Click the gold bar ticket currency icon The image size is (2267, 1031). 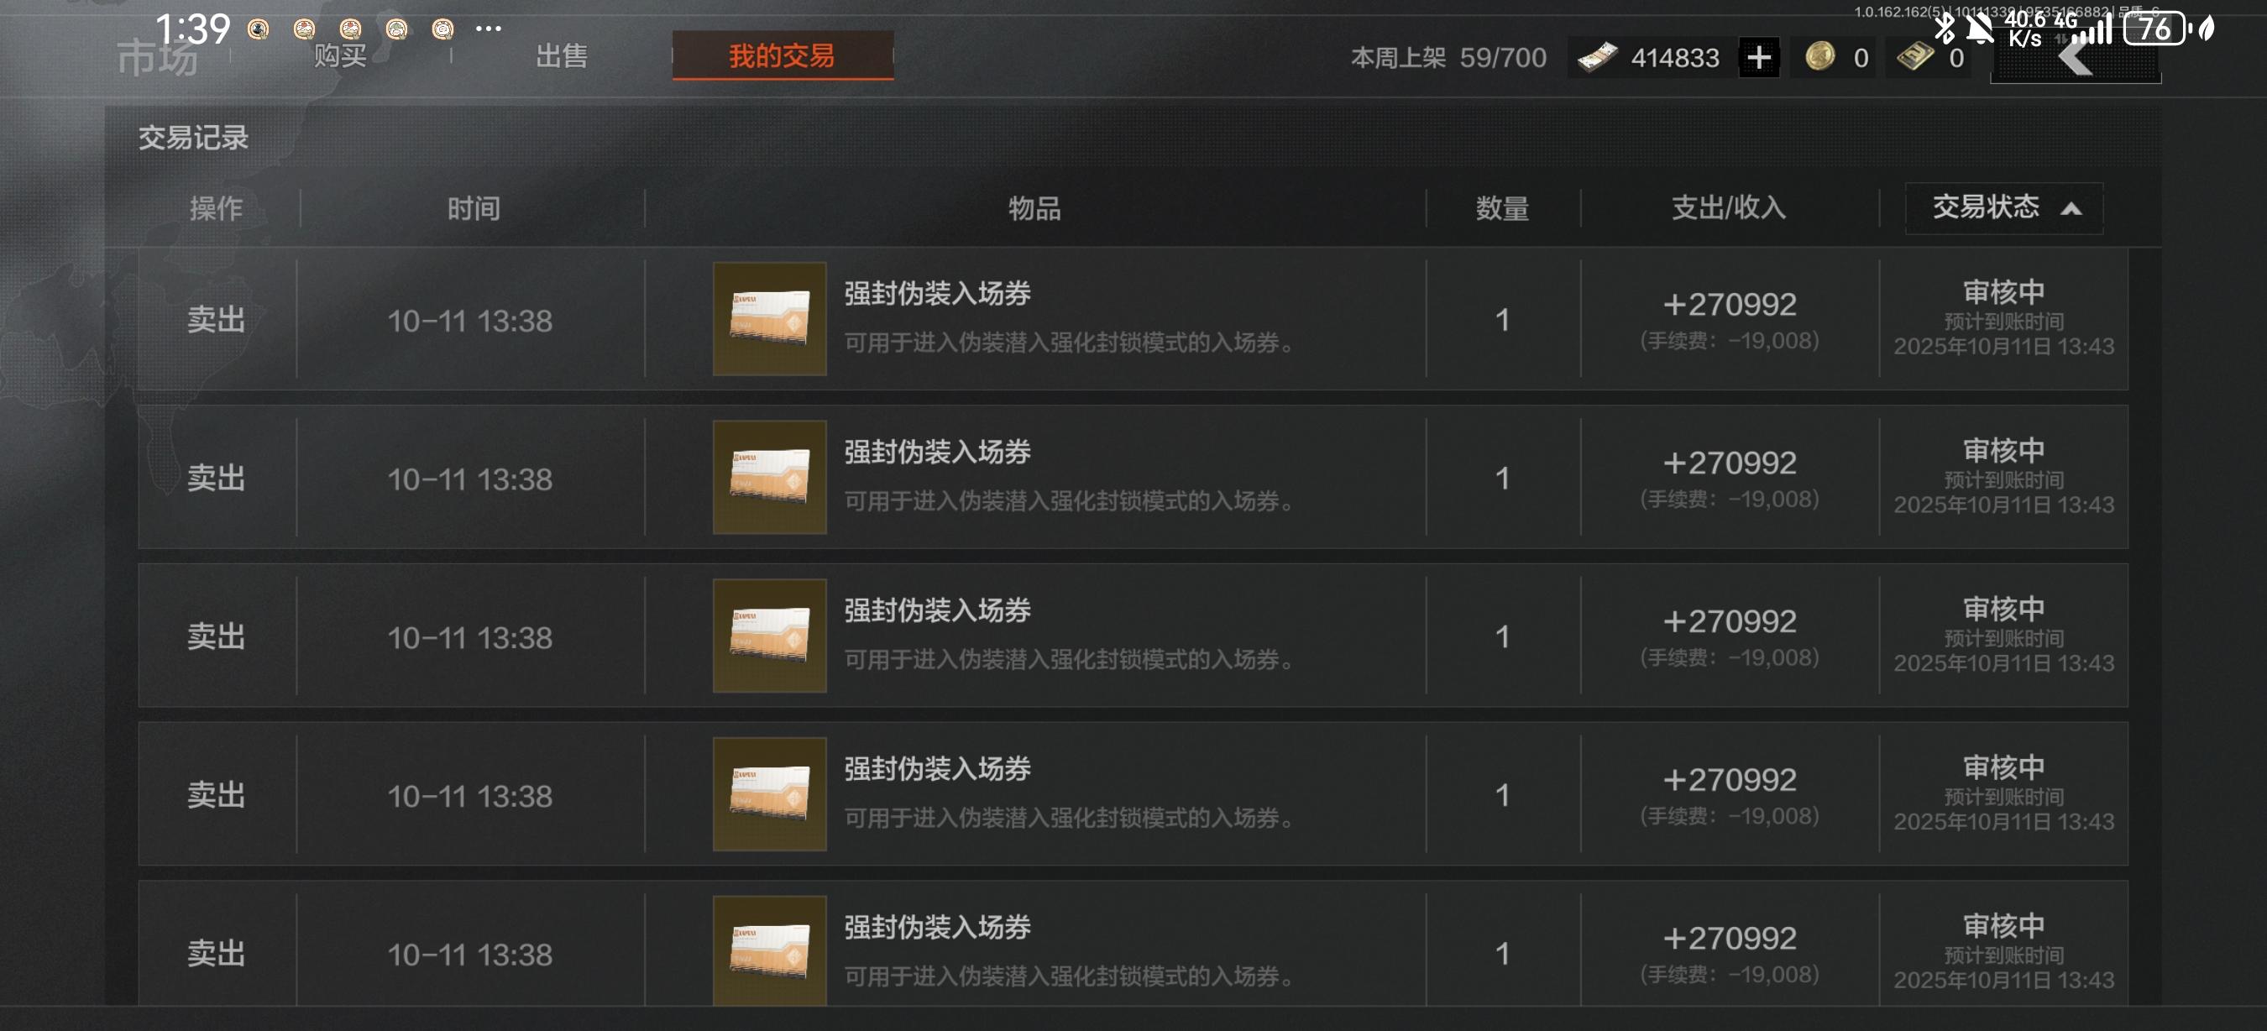1914,57
